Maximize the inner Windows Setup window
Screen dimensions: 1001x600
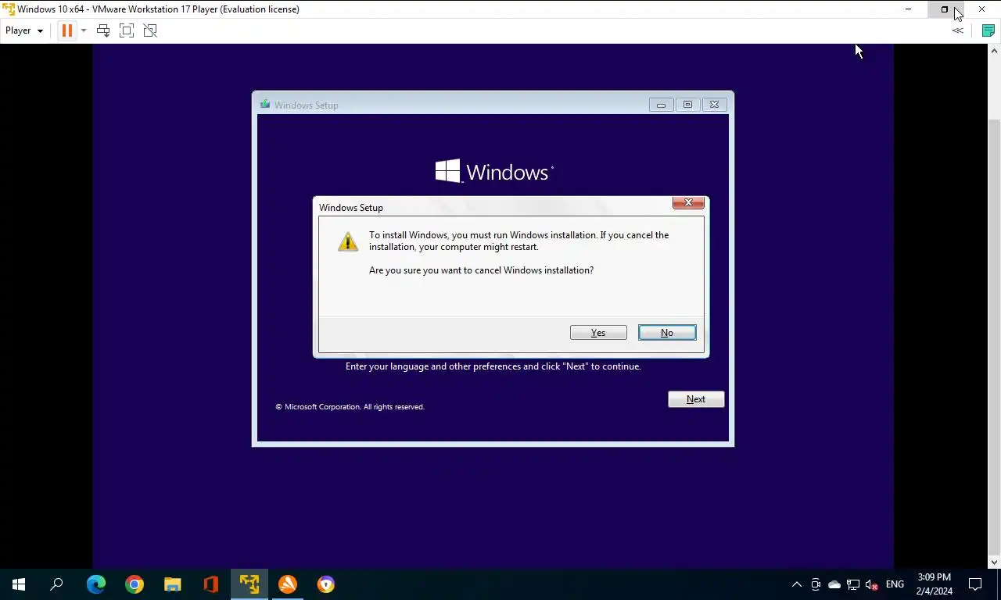(687, 105)
